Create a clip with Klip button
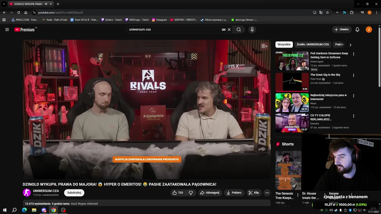Screen dimensions: 381x214 [254, 193]
